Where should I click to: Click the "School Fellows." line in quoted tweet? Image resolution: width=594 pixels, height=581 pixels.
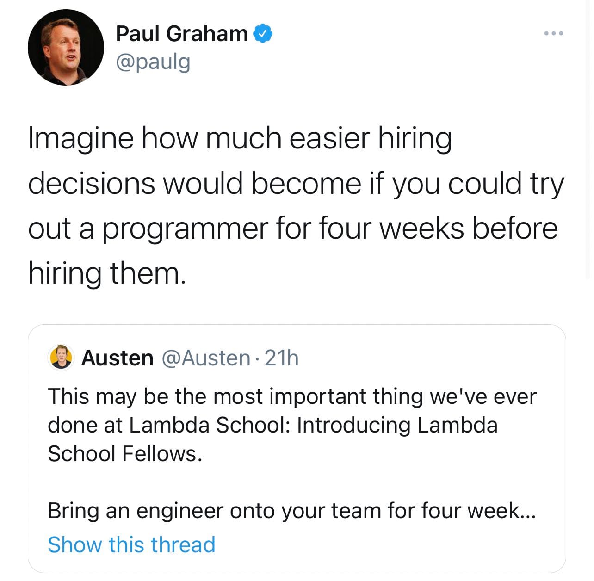click(125, 454)
